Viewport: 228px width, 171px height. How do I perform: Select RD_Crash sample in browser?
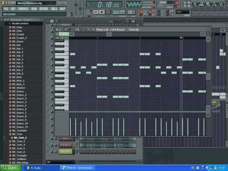18,34
